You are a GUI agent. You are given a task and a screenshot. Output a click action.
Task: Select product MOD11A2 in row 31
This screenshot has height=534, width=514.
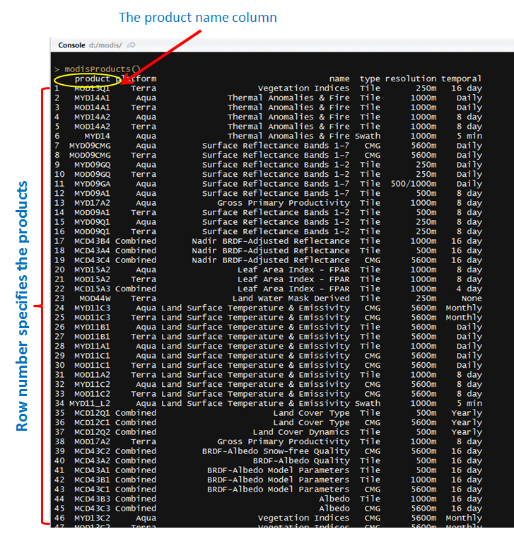click(92, 375)
